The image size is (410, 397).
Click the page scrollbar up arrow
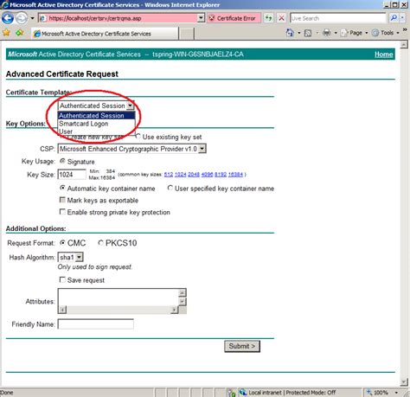click(404, 45)
